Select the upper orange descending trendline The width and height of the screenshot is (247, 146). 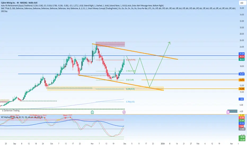click(x=135, y=51)
